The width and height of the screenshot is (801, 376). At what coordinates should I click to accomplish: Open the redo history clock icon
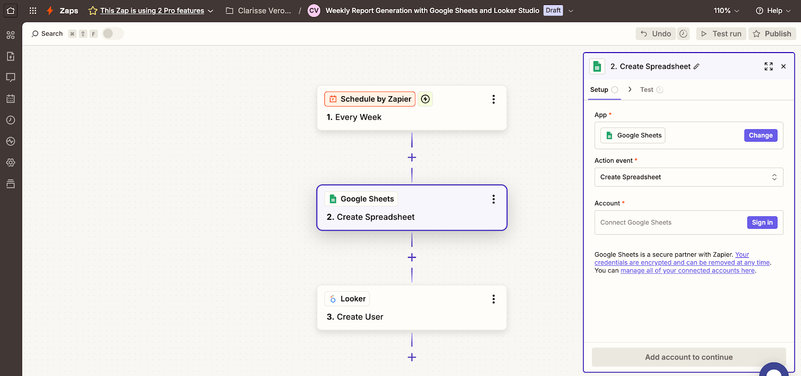pyautogui.click(x=683, y=34)
